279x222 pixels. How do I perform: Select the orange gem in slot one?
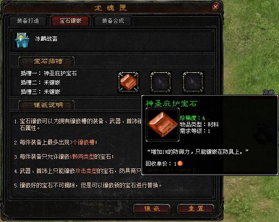128,82
